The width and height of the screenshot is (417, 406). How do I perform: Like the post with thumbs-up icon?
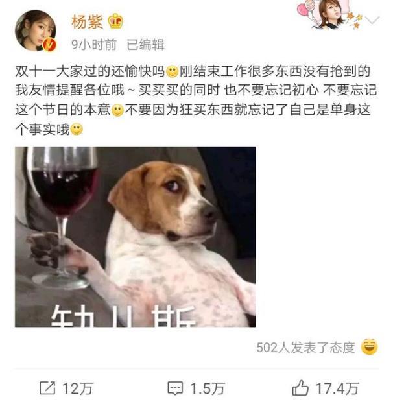300,388
